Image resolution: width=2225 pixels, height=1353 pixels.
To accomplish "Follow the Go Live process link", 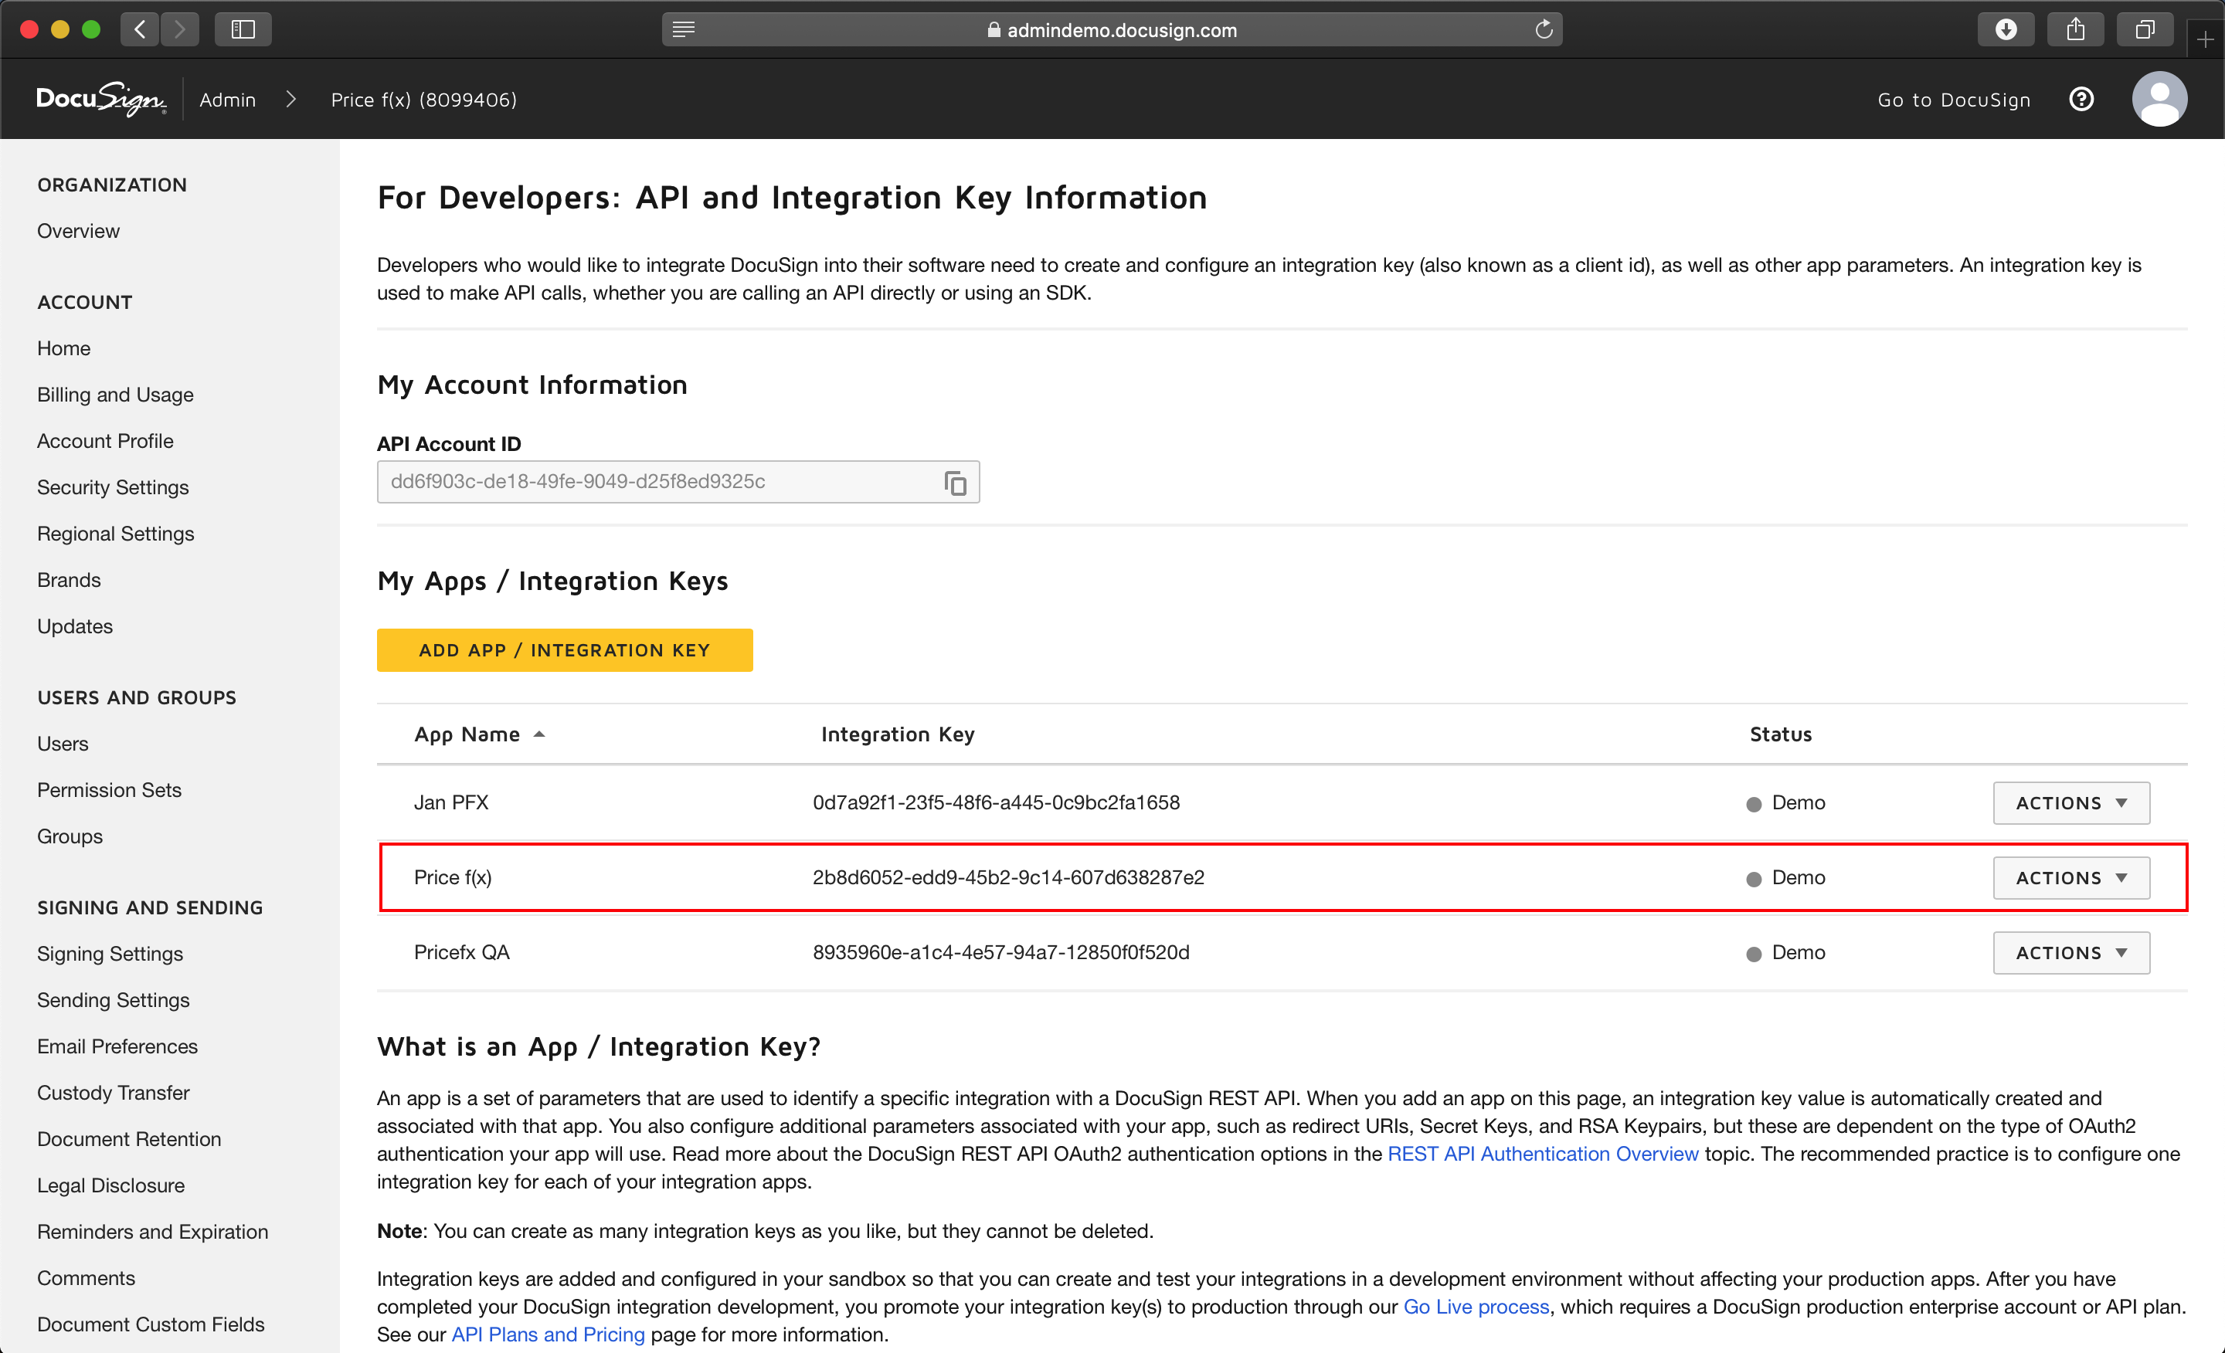I will pos(1476,1306).
